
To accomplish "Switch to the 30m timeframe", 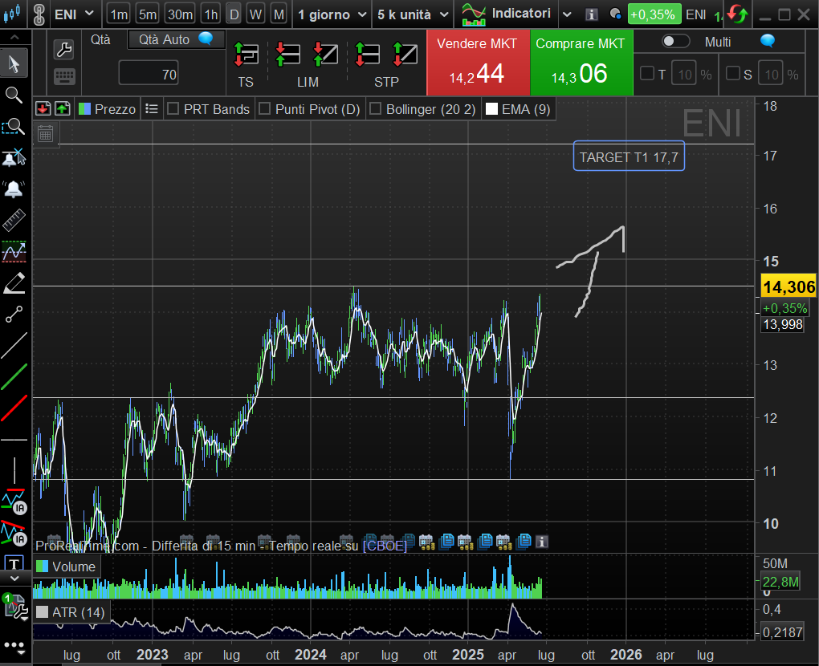I will point(179,14).
